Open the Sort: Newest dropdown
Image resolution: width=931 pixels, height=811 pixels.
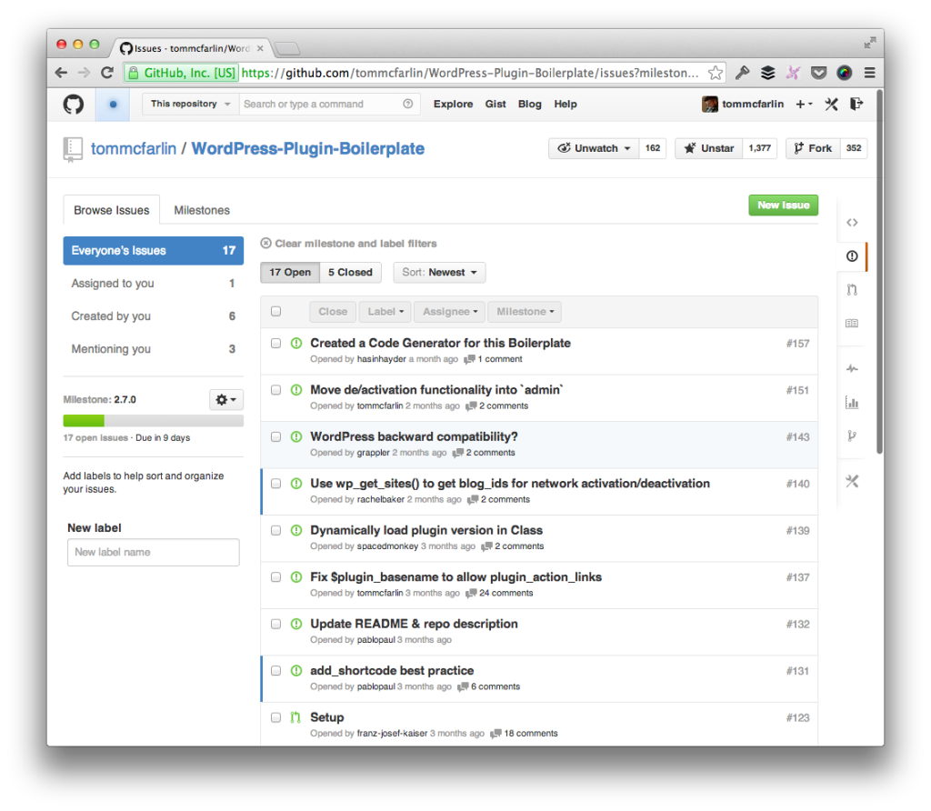click(x=439, y=273)
